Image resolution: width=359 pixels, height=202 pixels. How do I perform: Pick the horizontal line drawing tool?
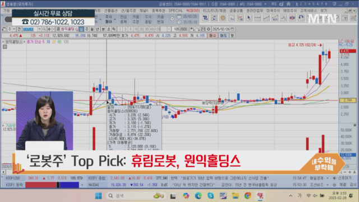click(257, 18)
